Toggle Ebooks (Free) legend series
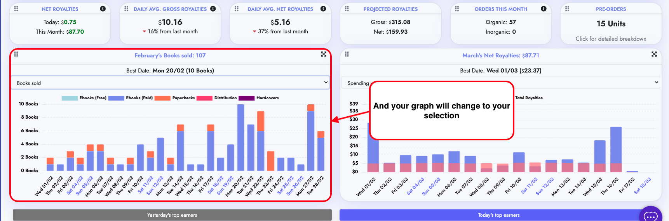This screenshot has width=669, height=221. tap(84, 98)
